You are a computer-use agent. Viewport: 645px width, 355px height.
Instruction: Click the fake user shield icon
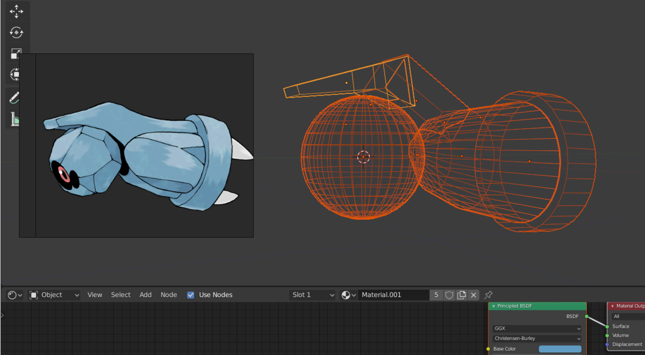coord(449,295)
